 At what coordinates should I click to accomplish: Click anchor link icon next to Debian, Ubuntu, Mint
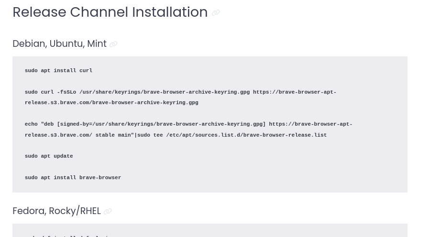[x=113, y=44]
